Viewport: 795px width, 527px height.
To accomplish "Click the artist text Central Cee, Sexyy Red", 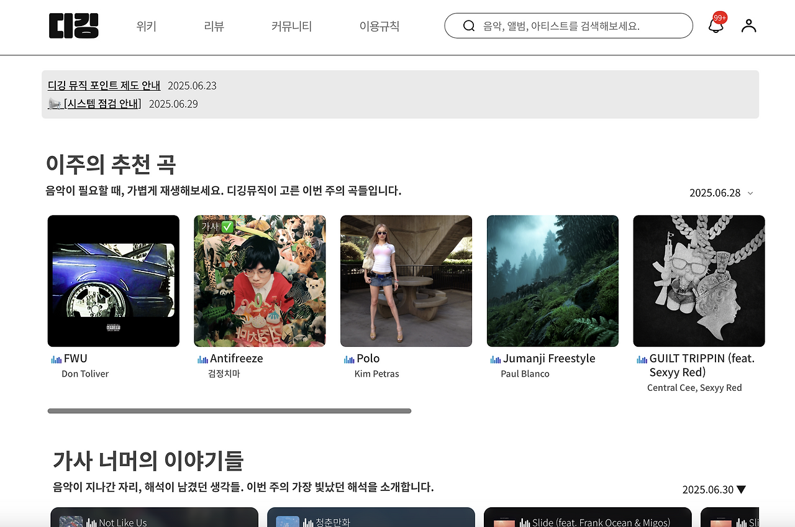I will pos(694,388).
